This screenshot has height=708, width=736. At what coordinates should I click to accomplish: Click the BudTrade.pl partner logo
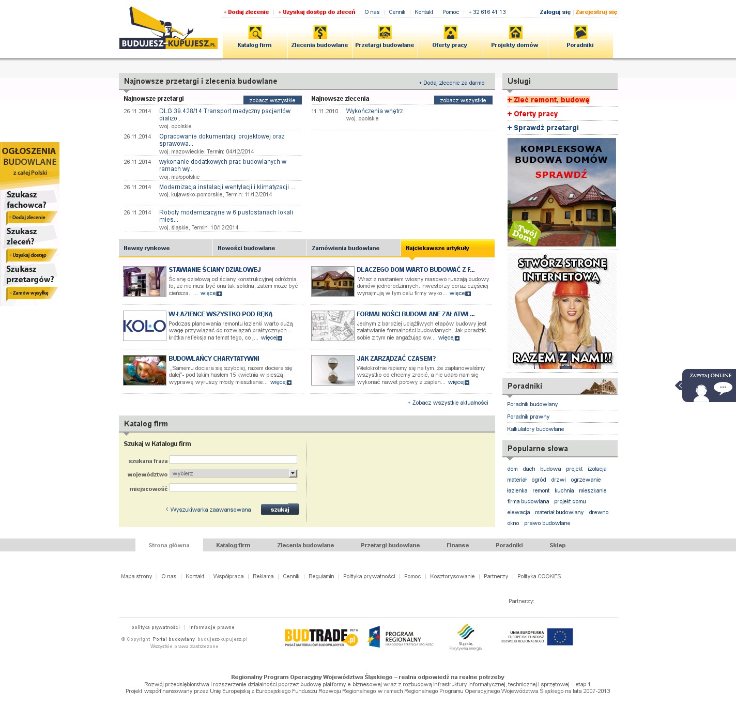[321, 637]
